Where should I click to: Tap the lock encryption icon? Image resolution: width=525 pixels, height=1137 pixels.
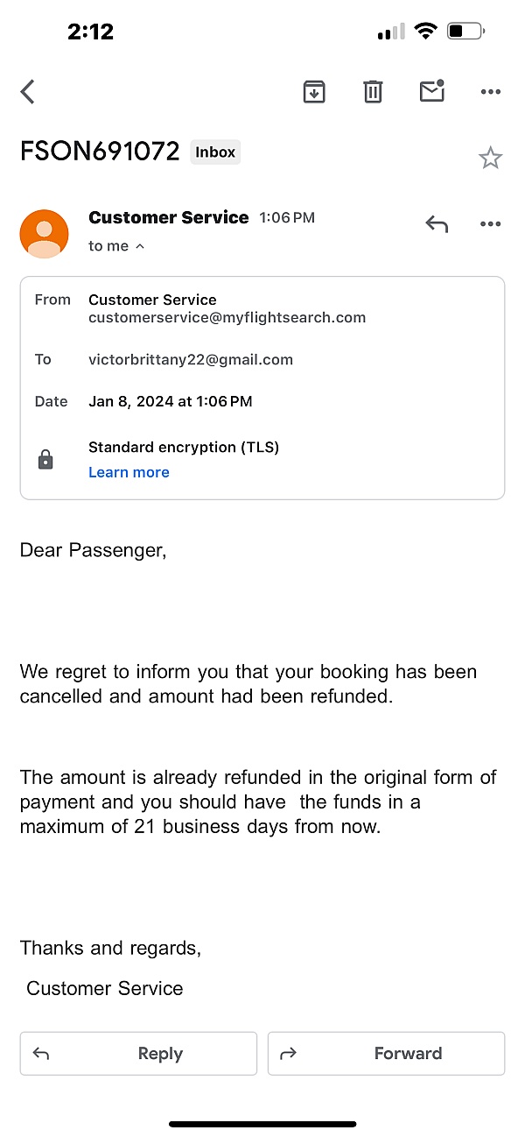coord(45,459)
